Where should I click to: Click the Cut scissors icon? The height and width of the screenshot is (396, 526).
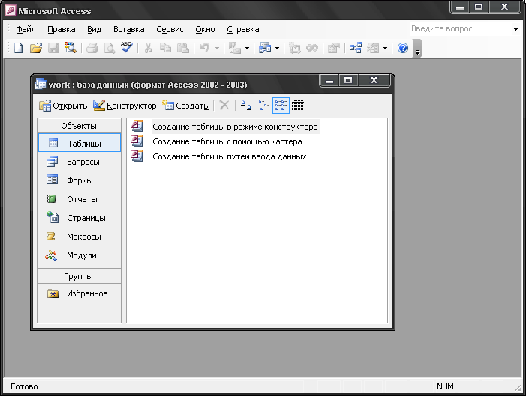(x=148, y=48)
